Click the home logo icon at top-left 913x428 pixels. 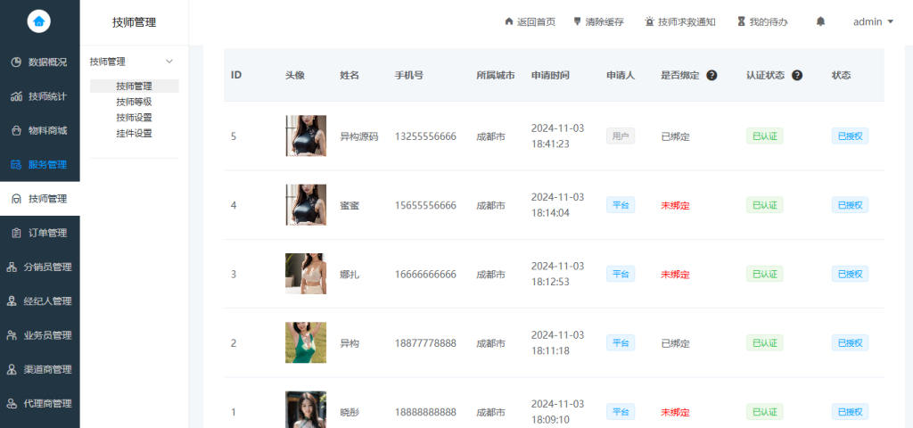[39, 21]
